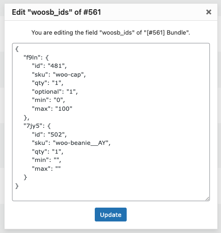This screenshot has width=221, height=233.
Task: Click the empty "min": "" line
Action: [x=47, y=160]
